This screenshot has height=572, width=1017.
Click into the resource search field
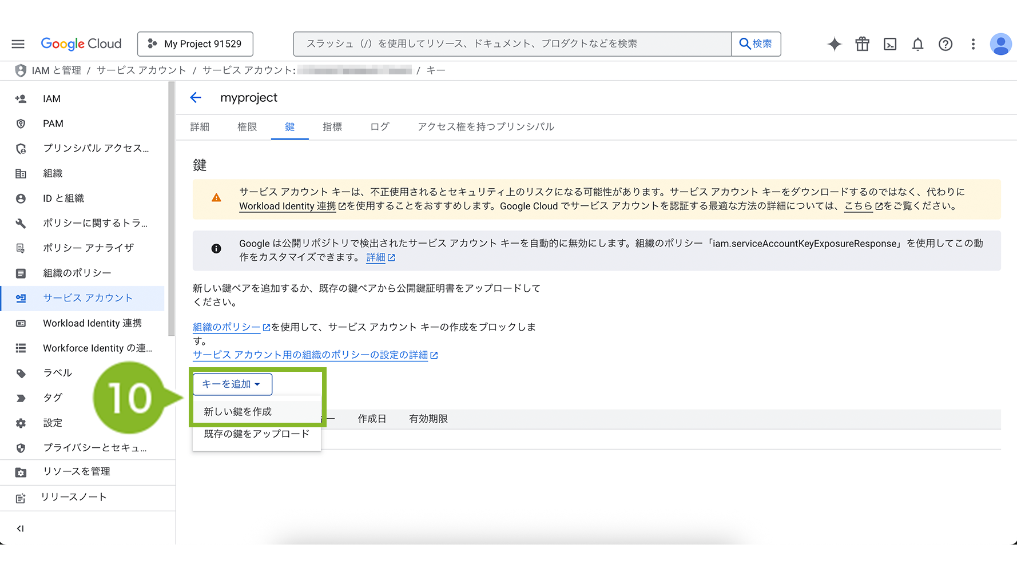[512, 44]
